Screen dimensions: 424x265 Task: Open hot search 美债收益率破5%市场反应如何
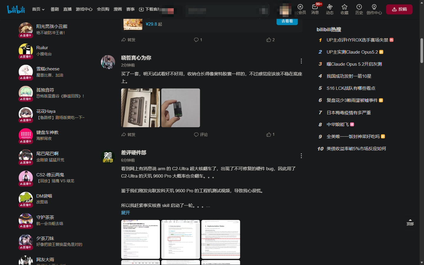pyautogui.click(x=356, y=149)
